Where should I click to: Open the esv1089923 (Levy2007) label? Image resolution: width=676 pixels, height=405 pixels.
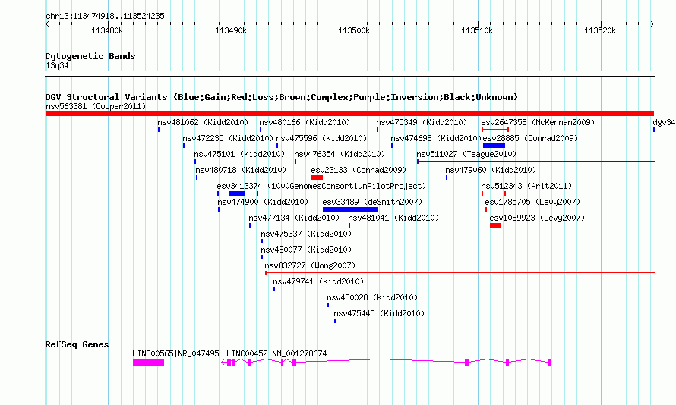537,218
